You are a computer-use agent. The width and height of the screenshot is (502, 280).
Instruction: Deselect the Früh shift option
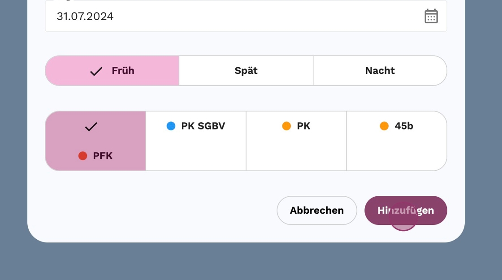113,71
